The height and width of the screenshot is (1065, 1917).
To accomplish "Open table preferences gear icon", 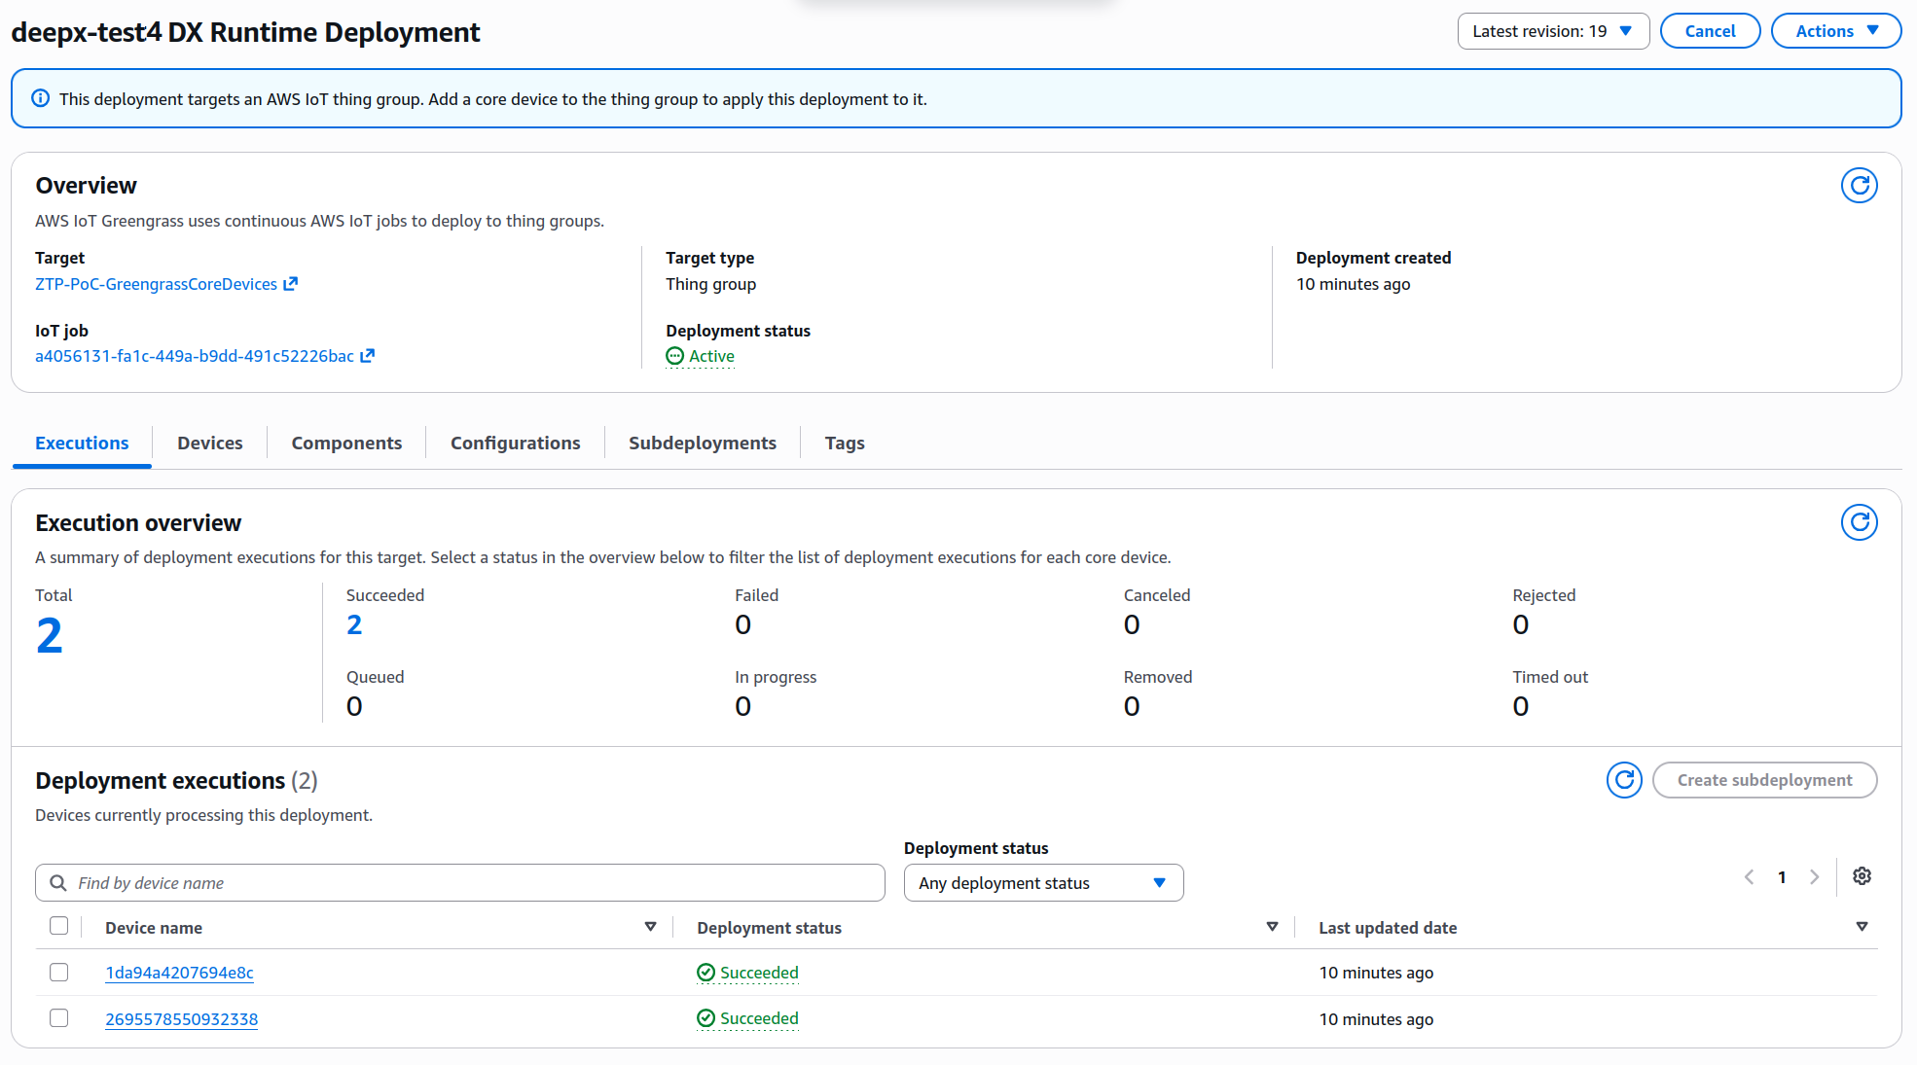I will click(x=1862, y=876).
